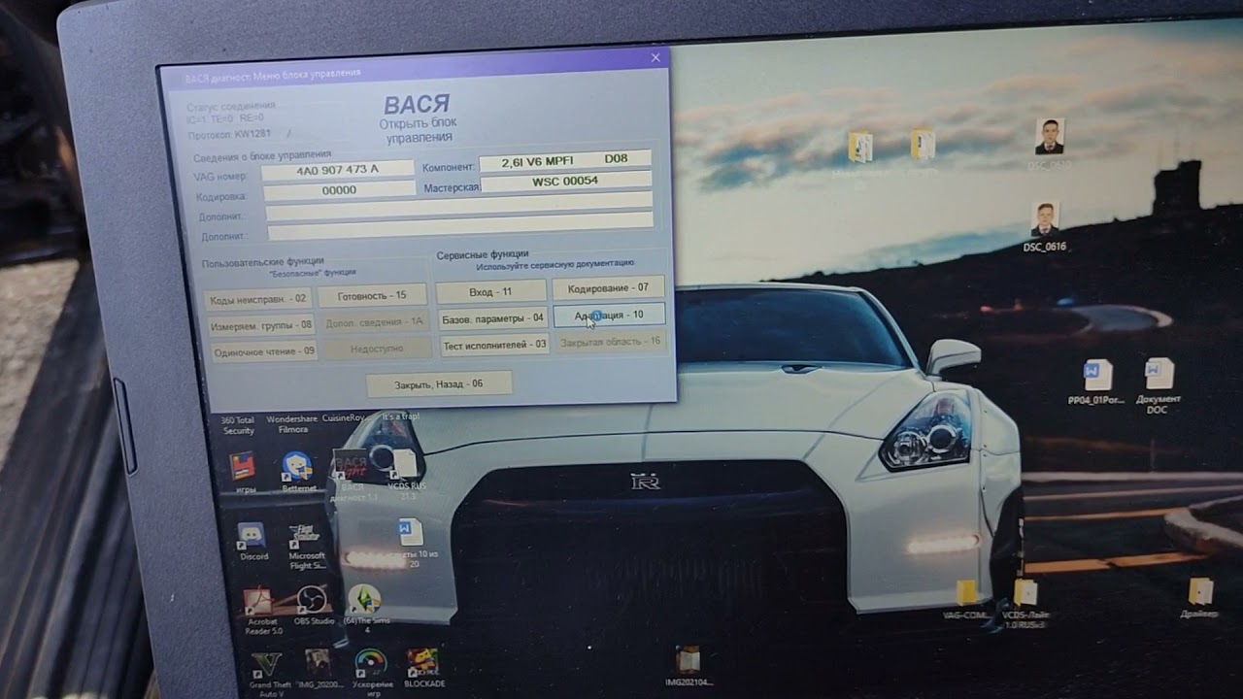Select the 360 Total Security desktop label

point(238,424)
